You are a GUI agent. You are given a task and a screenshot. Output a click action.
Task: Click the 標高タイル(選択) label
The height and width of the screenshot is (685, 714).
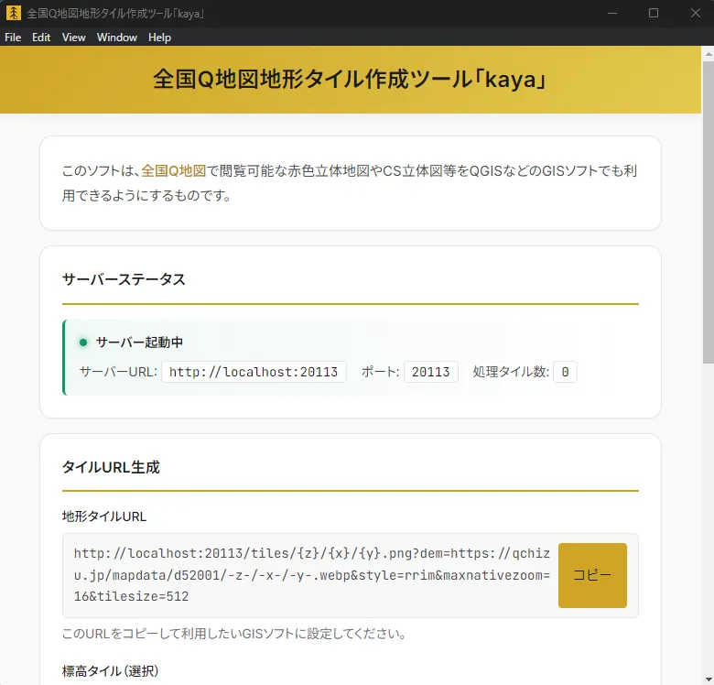tap(110, 671)
